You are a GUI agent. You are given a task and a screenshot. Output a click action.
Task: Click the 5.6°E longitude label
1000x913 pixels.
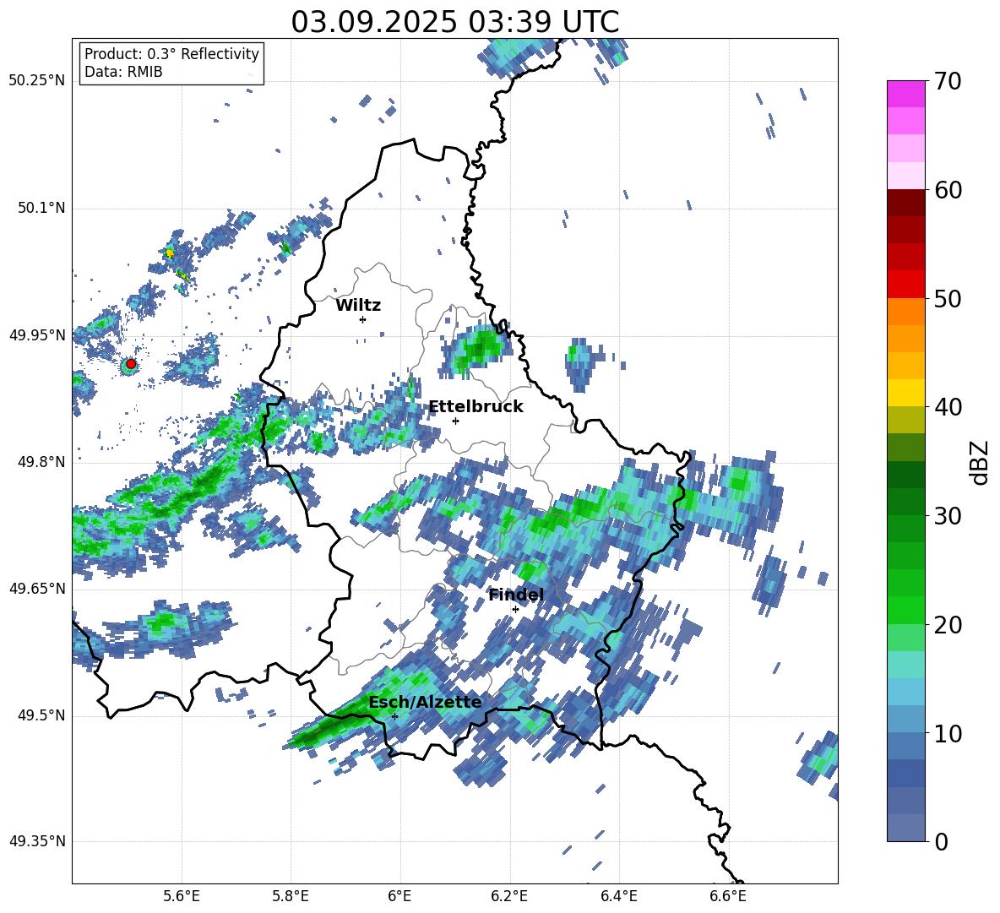click(182, 896)
